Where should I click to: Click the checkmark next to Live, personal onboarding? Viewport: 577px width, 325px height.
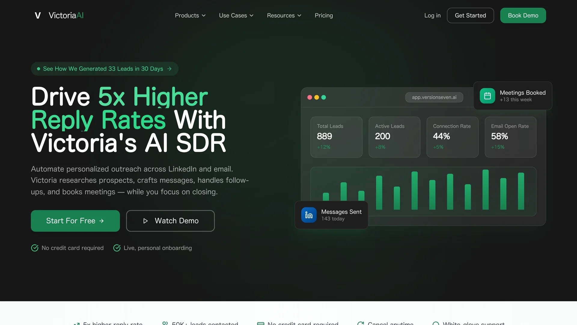[x=117, y=248]
